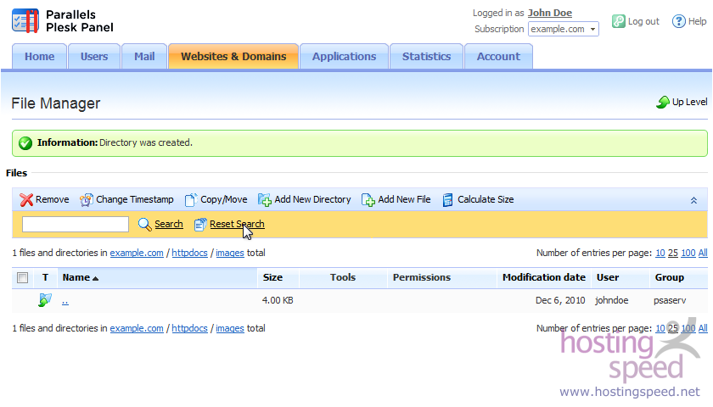Click the Add New File icon
713x407 pixels.
point(368,200)
